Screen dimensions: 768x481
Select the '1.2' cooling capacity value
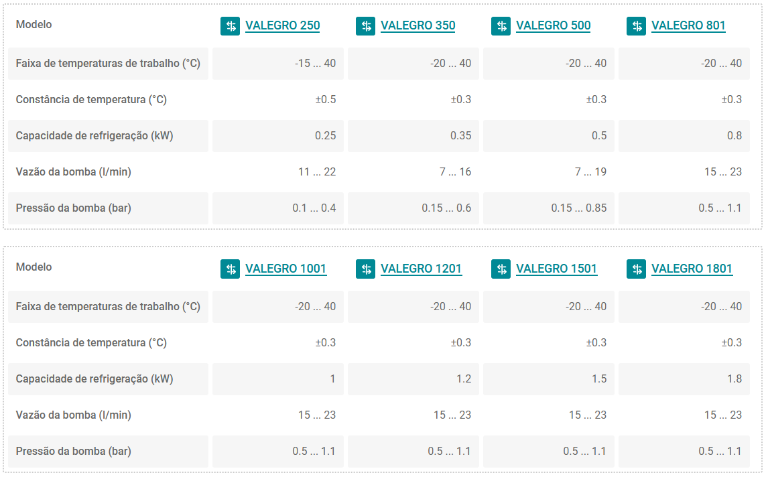tap(464, 379)
